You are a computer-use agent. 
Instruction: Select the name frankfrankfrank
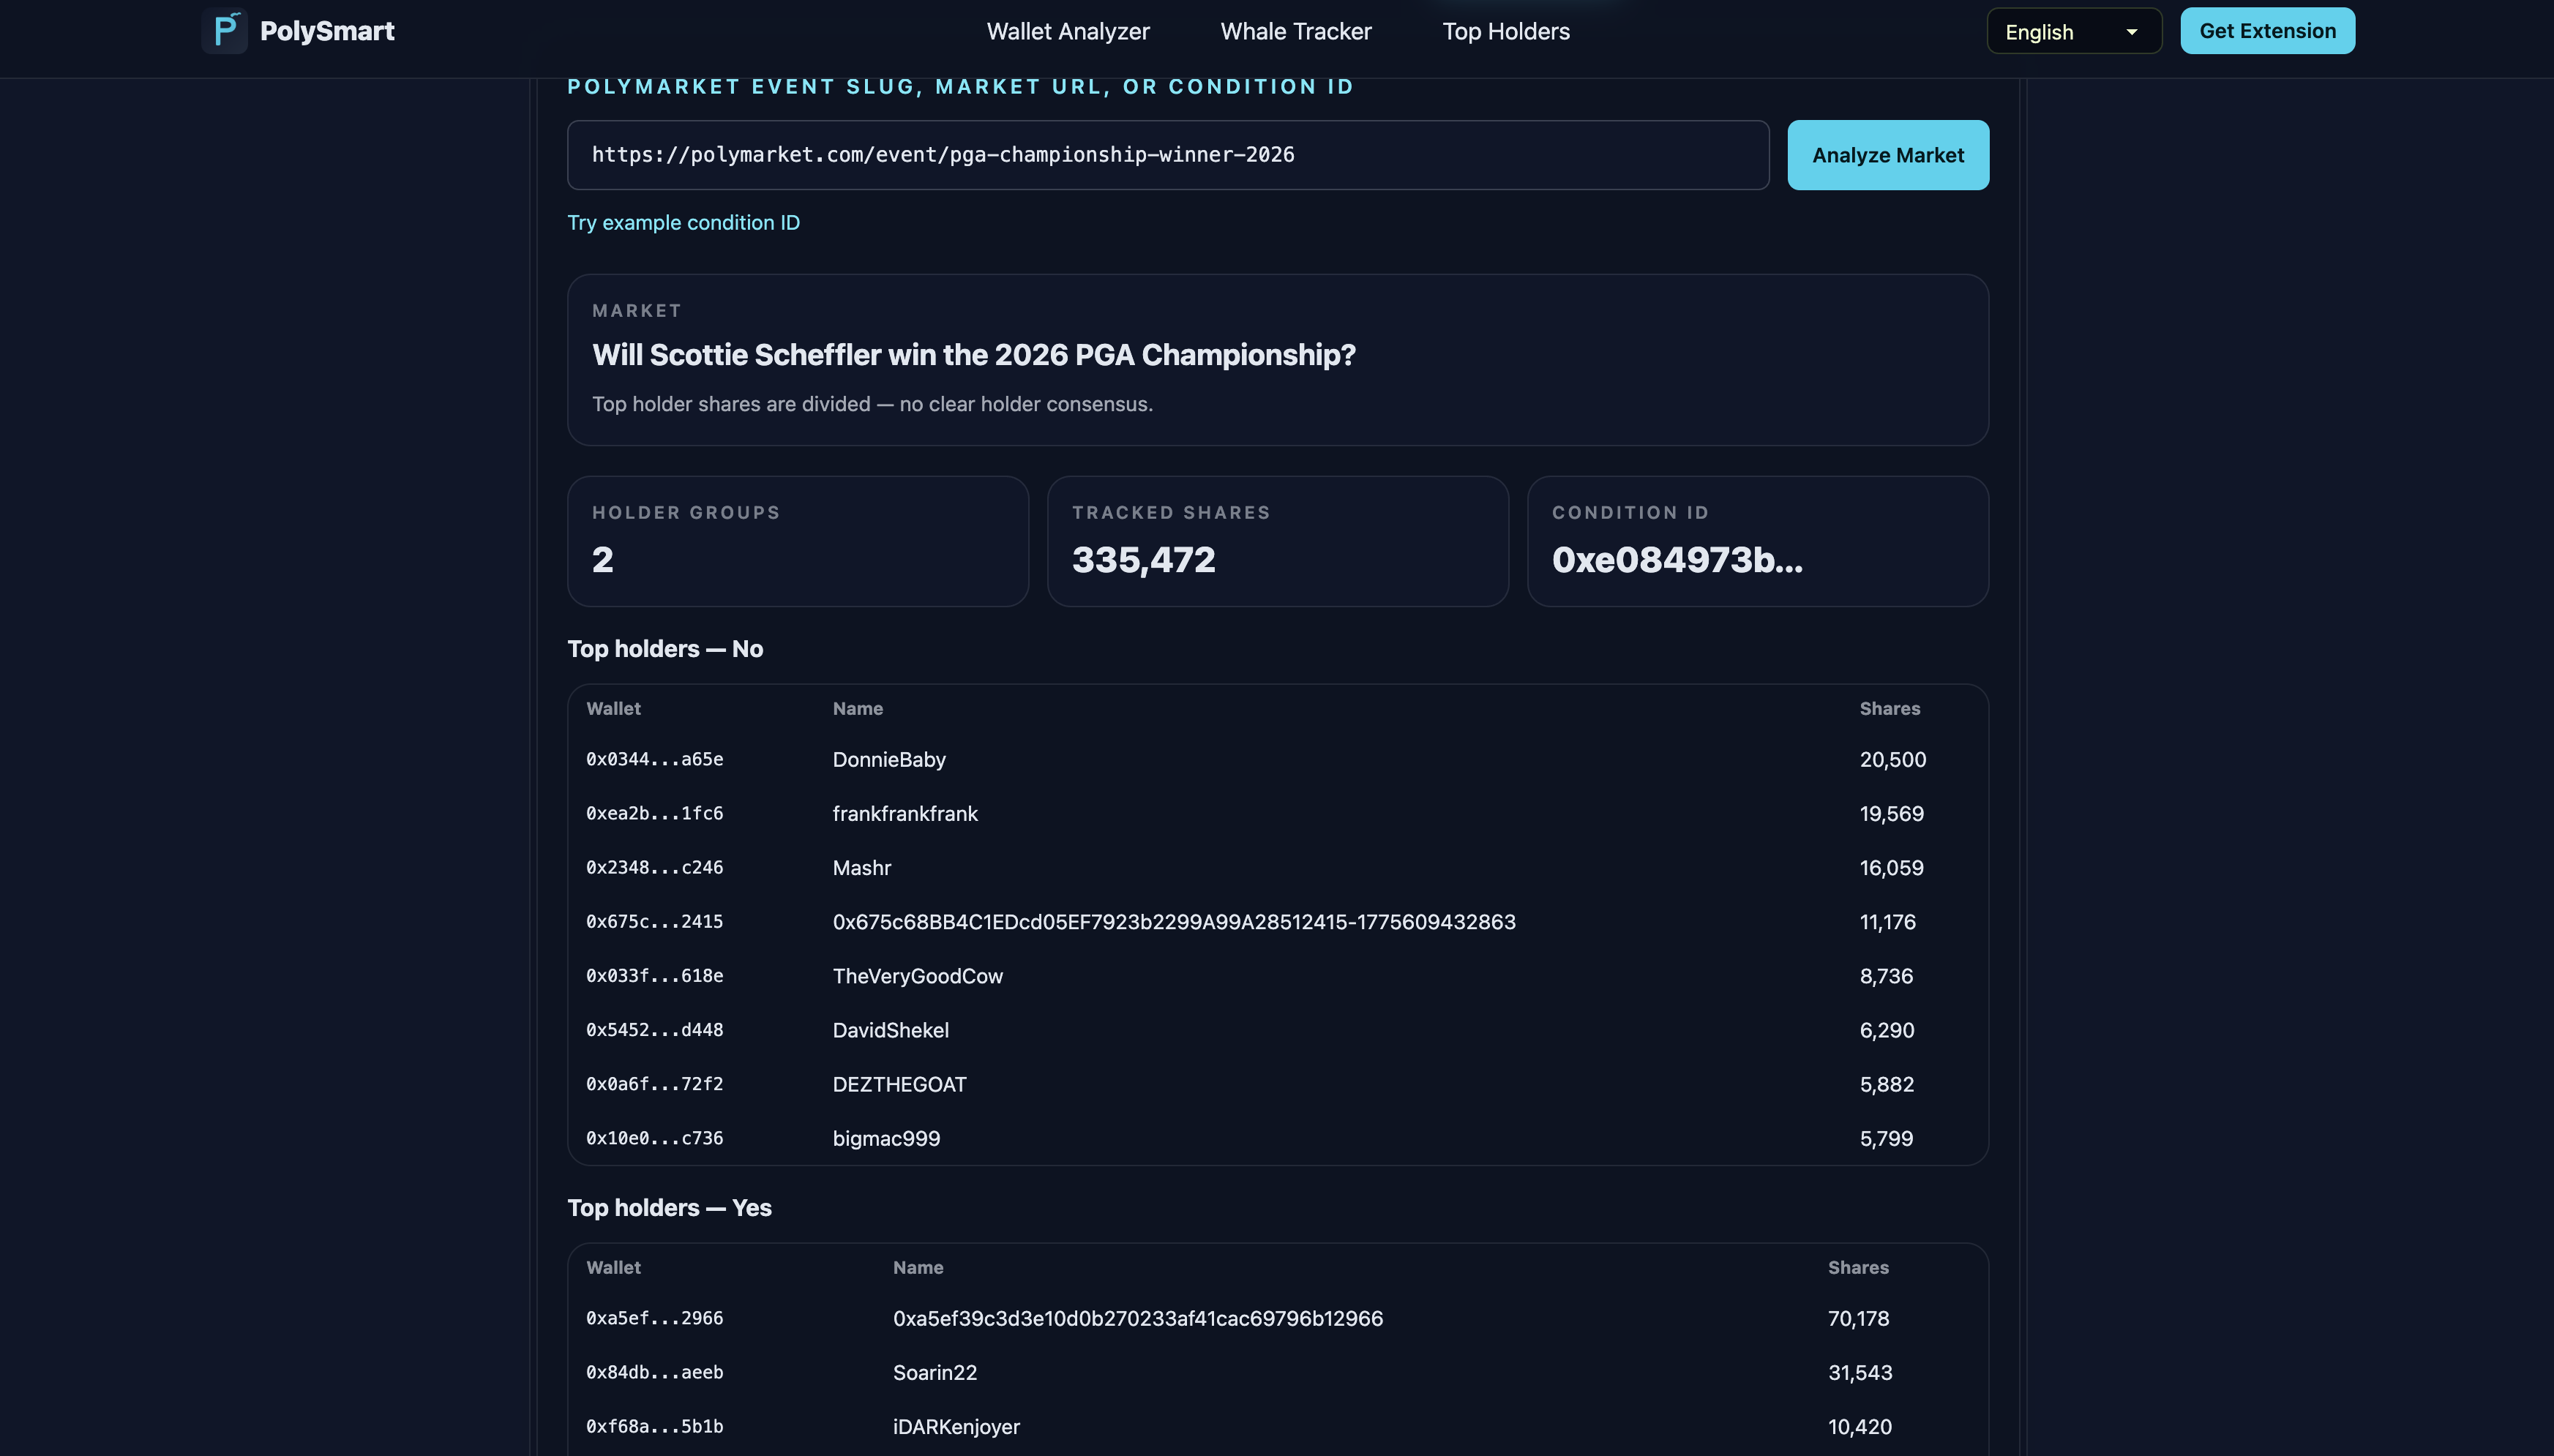905,814
